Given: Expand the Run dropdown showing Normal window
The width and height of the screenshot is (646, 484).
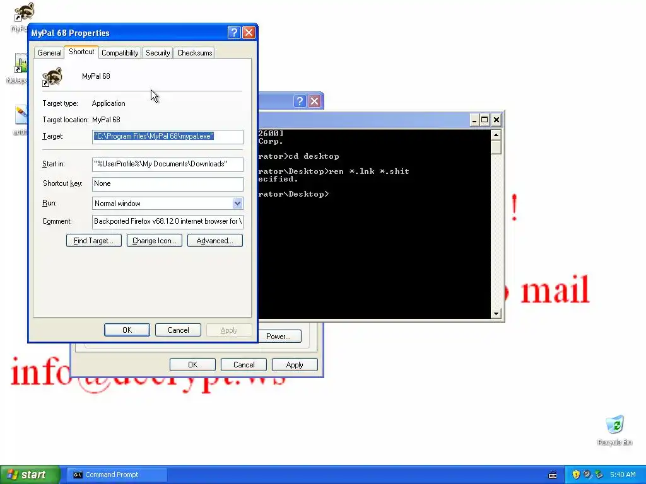Looking at the screenshot, I should 237,204.
